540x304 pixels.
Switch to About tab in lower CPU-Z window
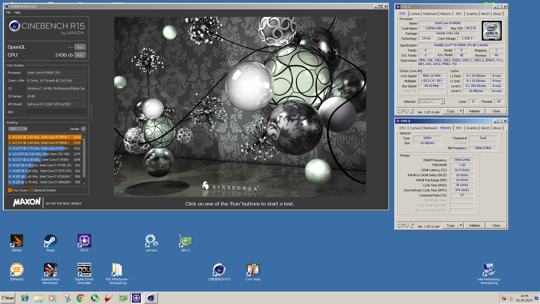[x=497, y=128]
